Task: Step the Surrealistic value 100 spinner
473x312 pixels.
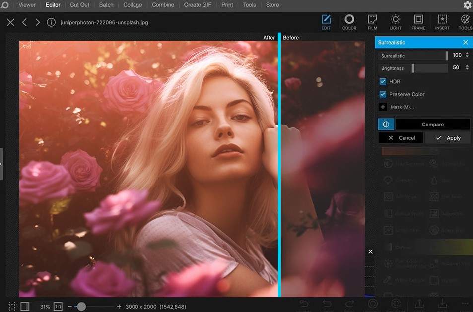Action: [x=467, y=55]
